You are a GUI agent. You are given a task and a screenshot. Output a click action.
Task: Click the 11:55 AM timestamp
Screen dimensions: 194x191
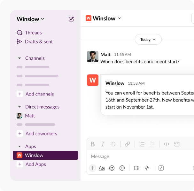coord(122,55)
